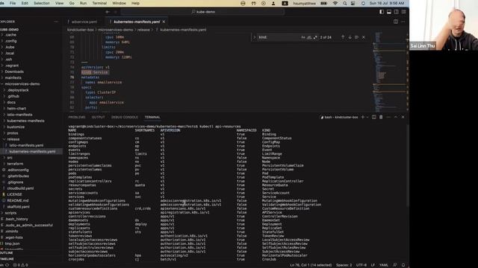
Task: Open cloudbuild.yaml file
Action: (20, 188)
